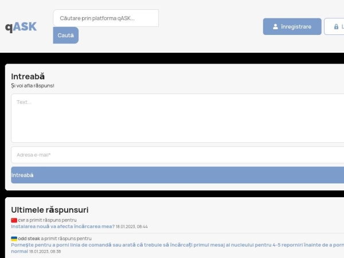Screen dimensions: 344x258
Task: Select the Intreabă section heading
Action: click(x=28, y=76)
